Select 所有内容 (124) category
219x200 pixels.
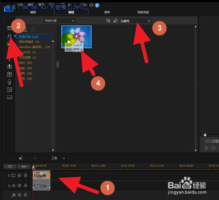34,37
